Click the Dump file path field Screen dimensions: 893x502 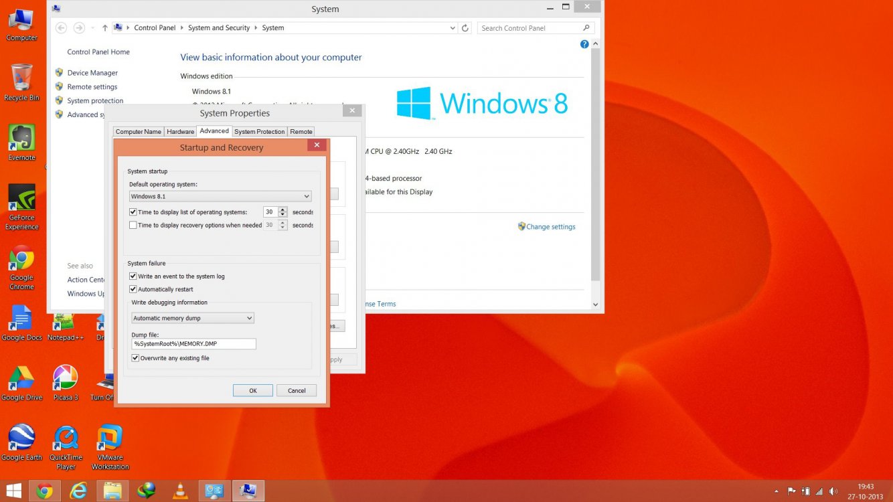[194, 344]
